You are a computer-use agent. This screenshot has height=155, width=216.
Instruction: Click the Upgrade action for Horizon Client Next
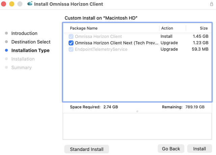[x=169, y=43]
